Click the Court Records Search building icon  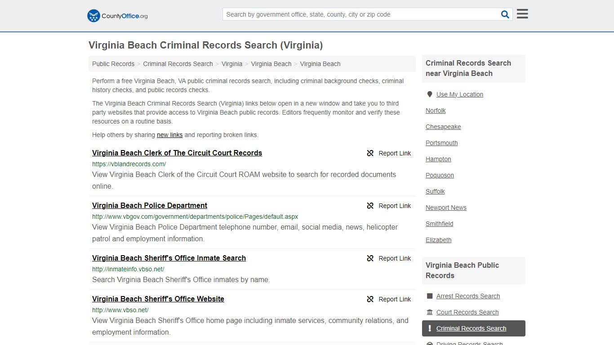click(430, 312)
